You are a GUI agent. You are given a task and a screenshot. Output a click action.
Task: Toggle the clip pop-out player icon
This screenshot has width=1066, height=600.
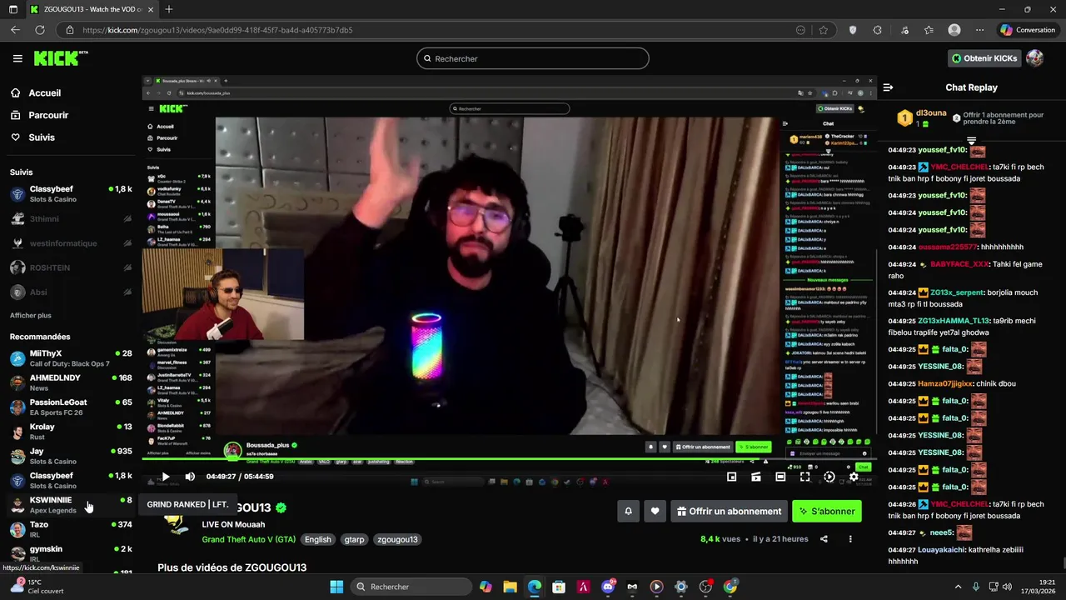(x=755, y=477)
